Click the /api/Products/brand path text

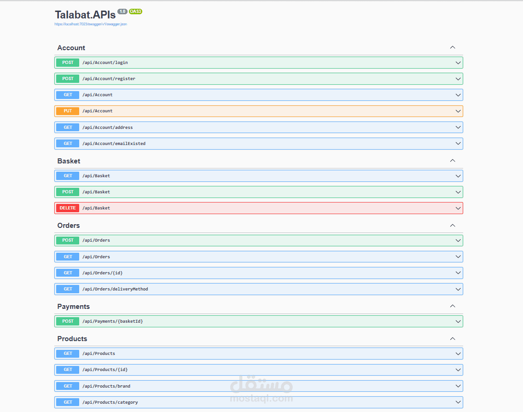(106, 386)
